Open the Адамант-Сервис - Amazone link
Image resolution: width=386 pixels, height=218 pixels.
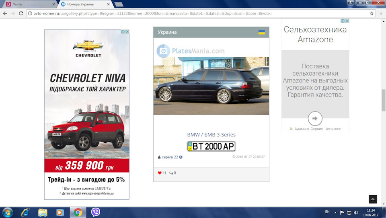tap(318, 129)
